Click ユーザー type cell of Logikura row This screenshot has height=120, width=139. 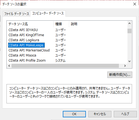[x=61, y=40]
